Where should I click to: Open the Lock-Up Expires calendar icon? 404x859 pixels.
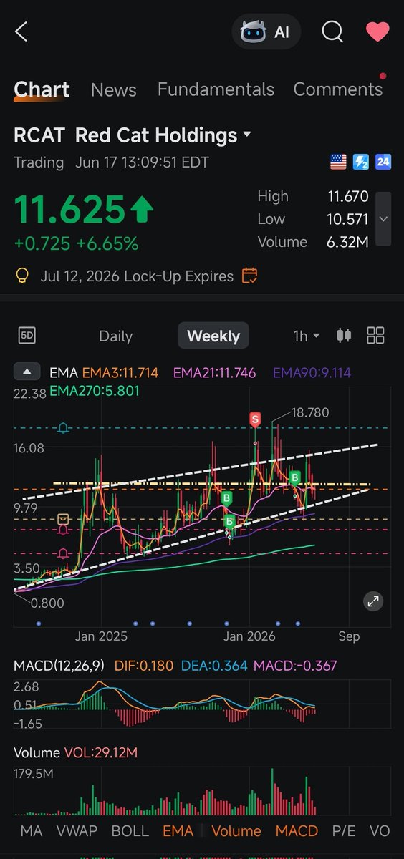[250, 276]
